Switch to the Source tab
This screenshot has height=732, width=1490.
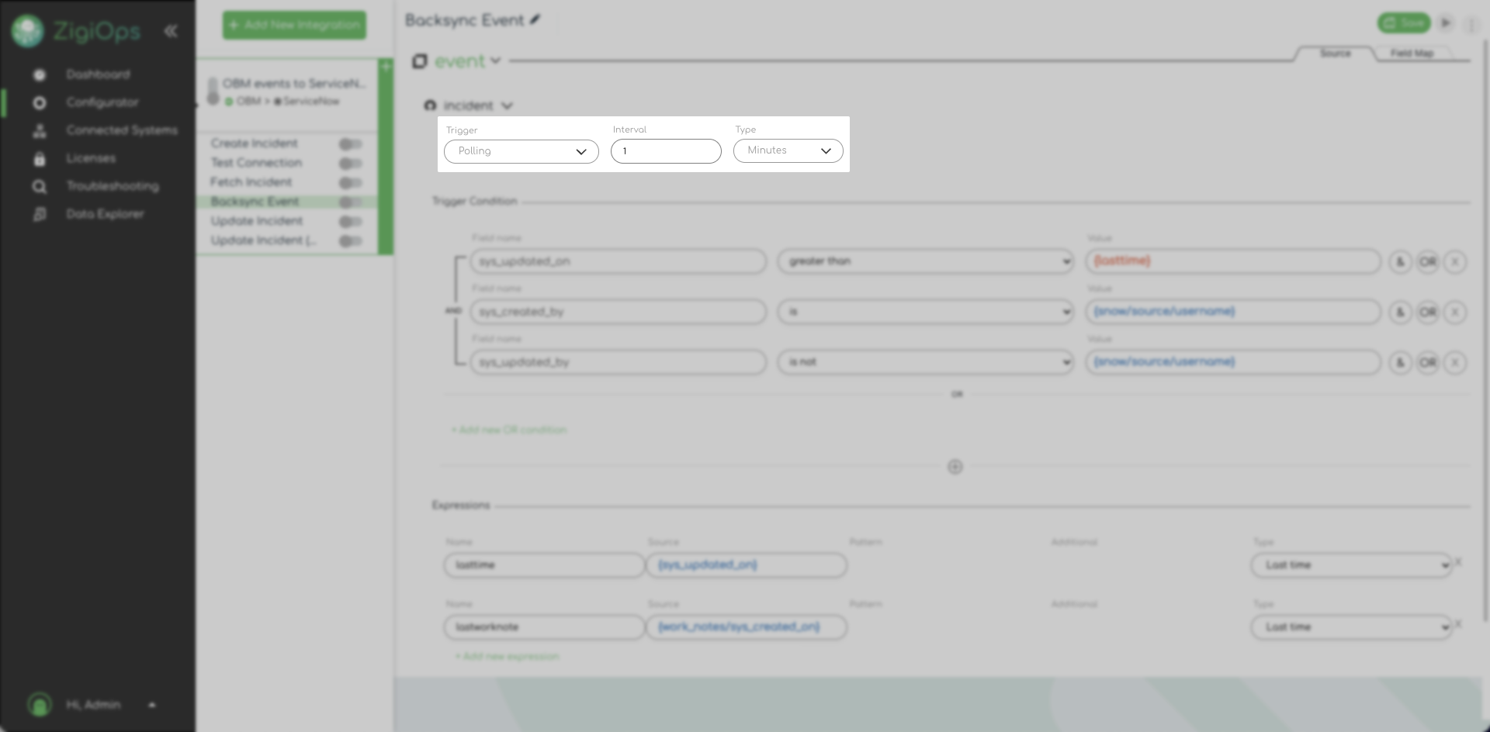pyautogui.click(x=1335, y=54)
